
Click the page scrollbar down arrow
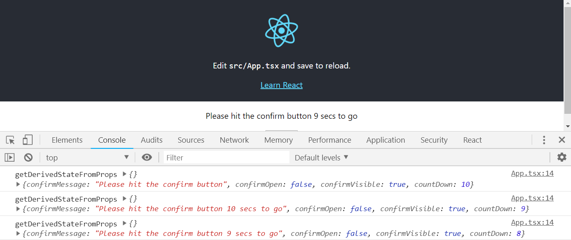567,126
